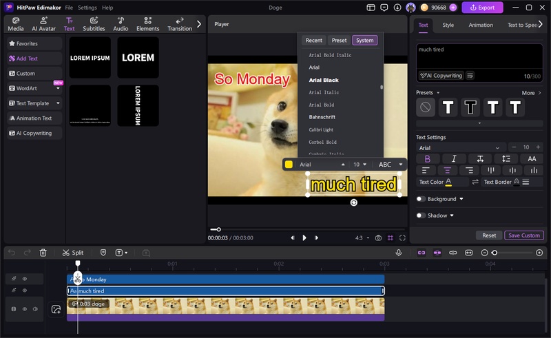Image resolution: width=551 pixels, height=338 pixels.
Task: Open the Settings menu
Action: 87,8
